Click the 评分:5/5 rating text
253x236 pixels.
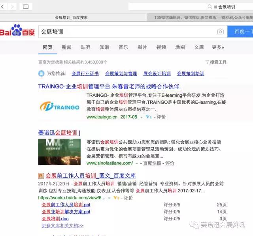point(172,205)
